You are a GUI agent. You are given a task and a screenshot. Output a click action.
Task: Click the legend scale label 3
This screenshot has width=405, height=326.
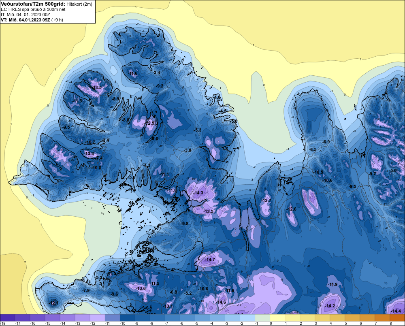(x=315, y=324)
